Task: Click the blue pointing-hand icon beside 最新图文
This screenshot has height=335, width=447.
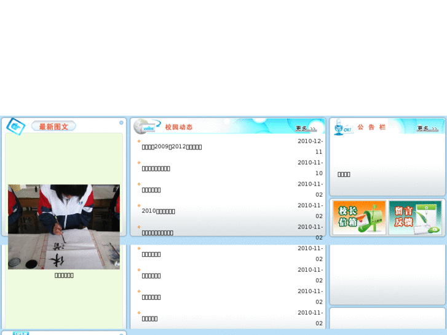Action: pos(16,126)
